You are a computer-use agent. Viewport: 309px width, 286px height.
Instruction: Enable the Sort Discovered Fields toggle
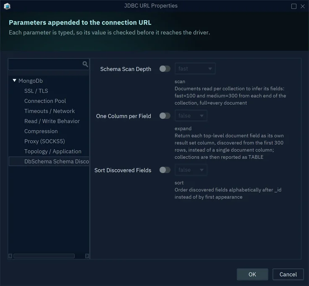165,170
